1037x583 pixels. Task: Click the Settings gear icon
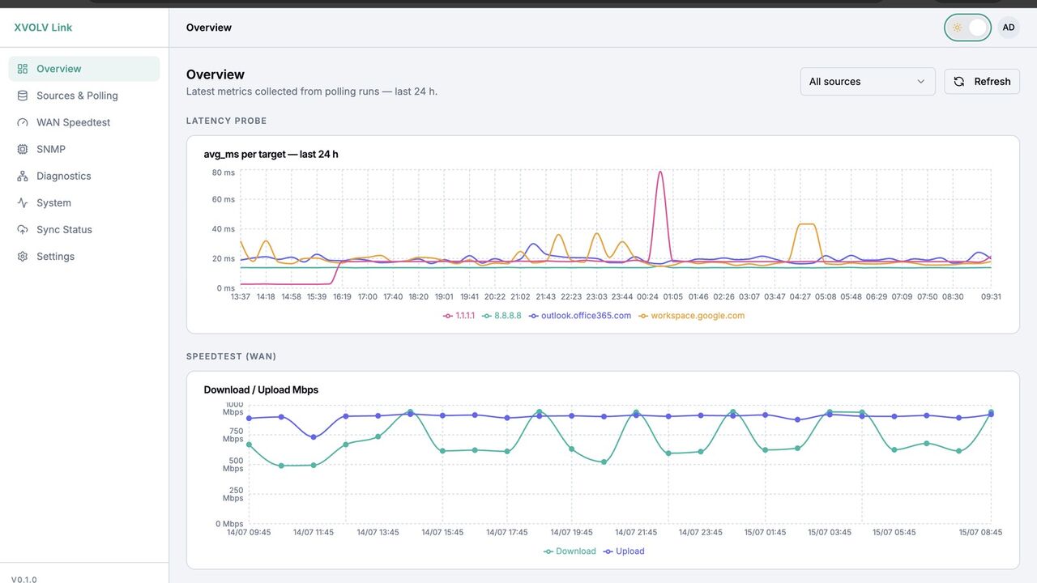[x=23, y=256]
